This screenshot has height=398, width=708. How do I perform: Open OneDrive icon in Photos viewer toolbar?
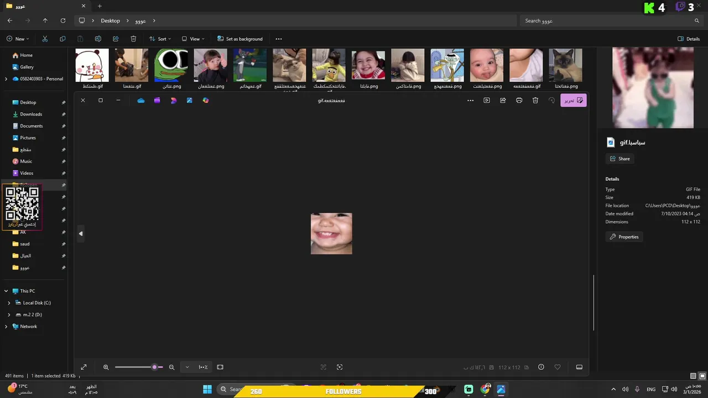point(141,101)
